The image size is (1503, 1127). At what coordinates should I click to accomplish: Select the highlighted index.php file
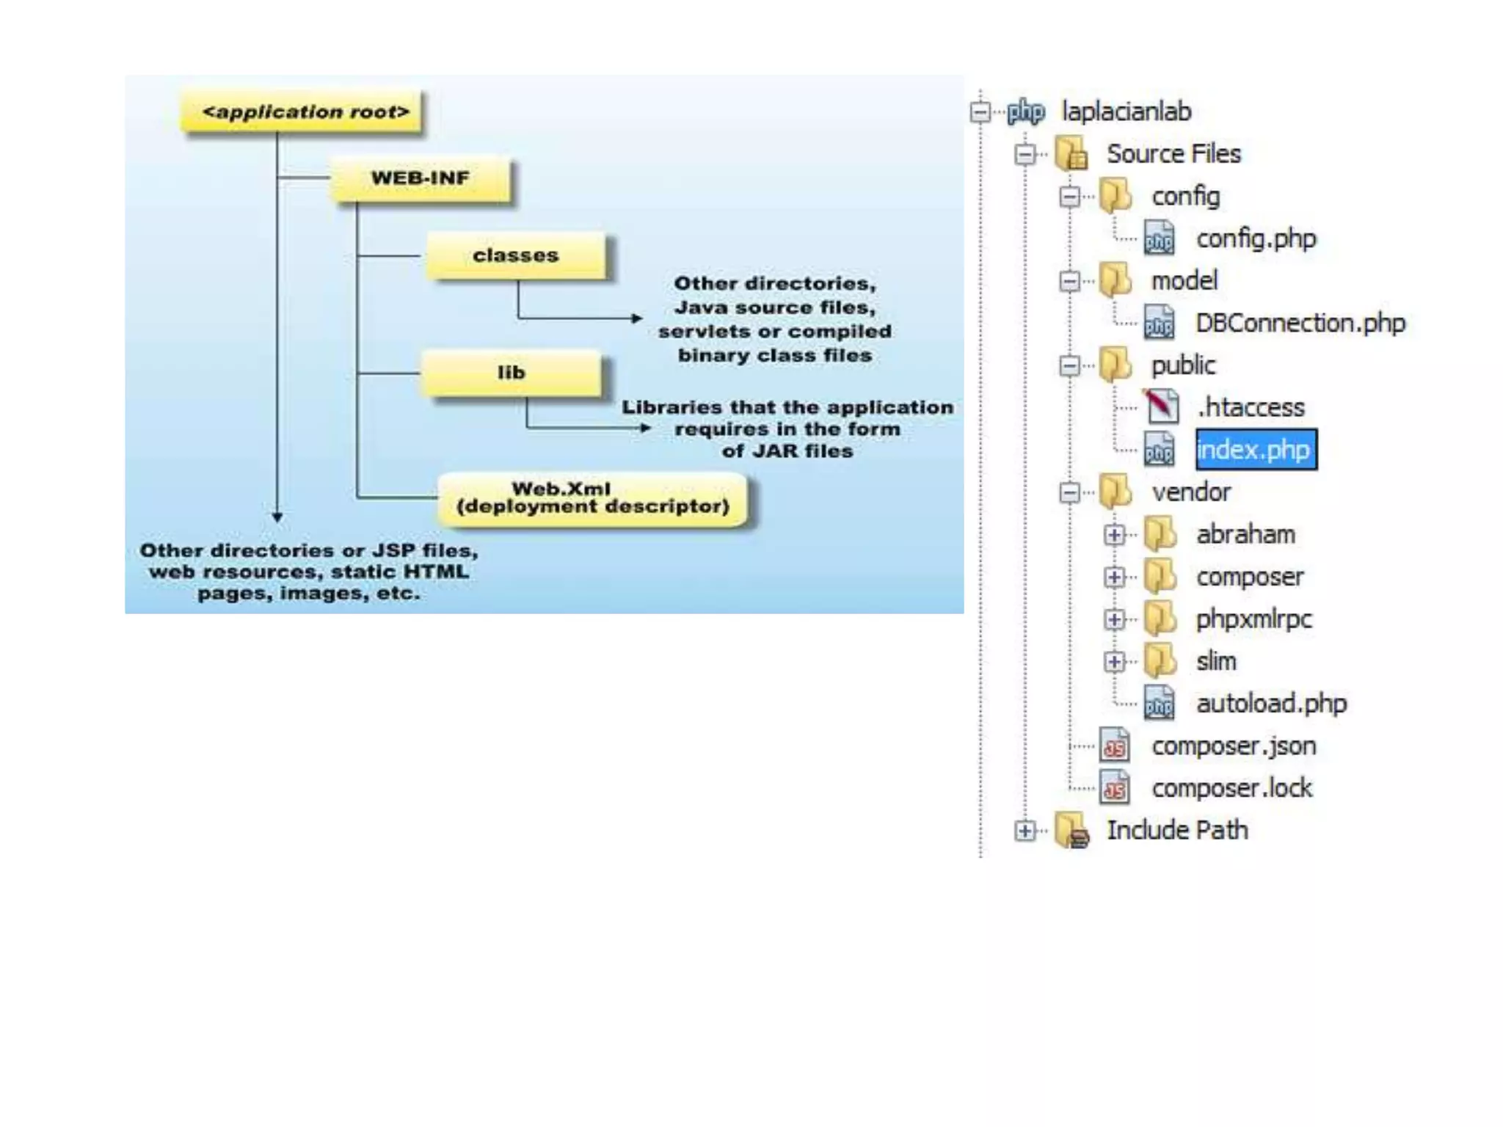click(x=1255, y=450)
